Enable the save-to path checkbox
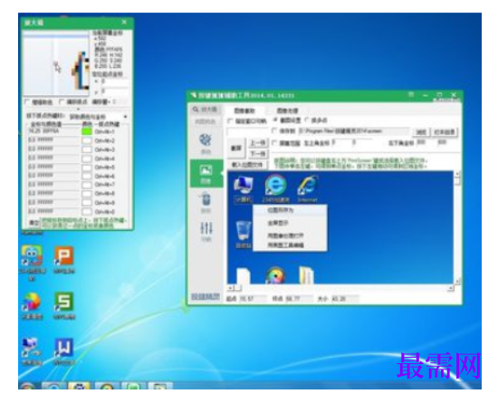498x394 pixels. 274,130
